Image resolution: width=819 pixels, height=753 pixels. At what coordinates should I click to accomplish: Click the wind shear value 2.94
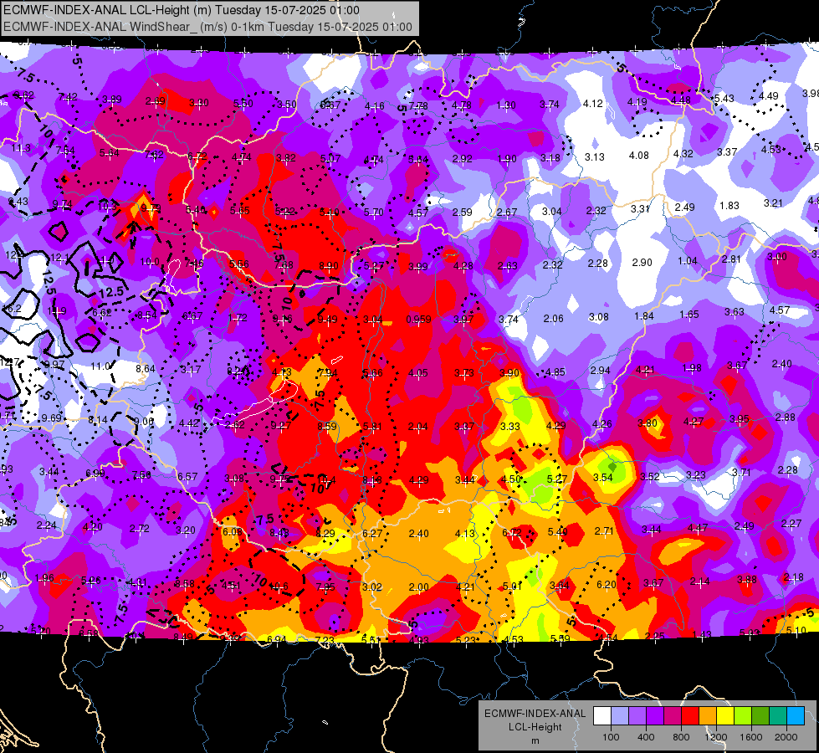coord(600,370)
